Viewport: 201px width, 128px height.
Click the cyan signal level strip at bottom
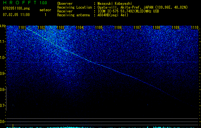click(103, 127)
